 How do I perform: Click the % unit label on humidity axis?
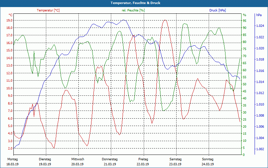[245, 15]
